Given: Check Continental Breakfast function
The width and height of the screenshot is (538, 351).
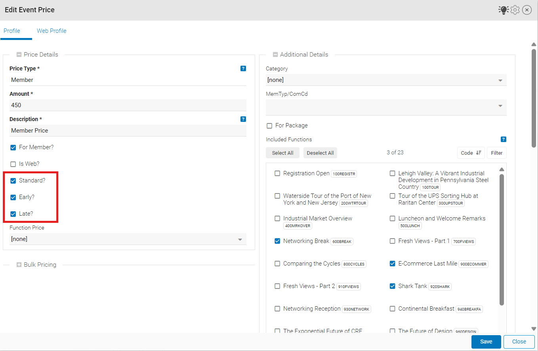Looking at the screenshot, I should [x=392, y=309].
